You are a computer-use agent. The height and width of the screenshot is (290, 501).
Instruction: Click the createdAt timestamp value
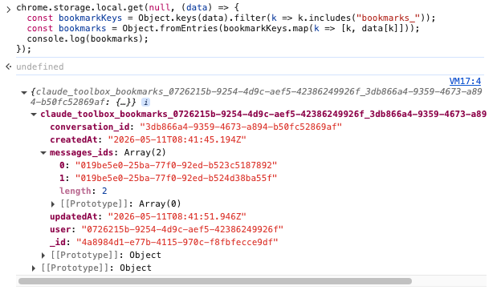(x=177, y=139)
